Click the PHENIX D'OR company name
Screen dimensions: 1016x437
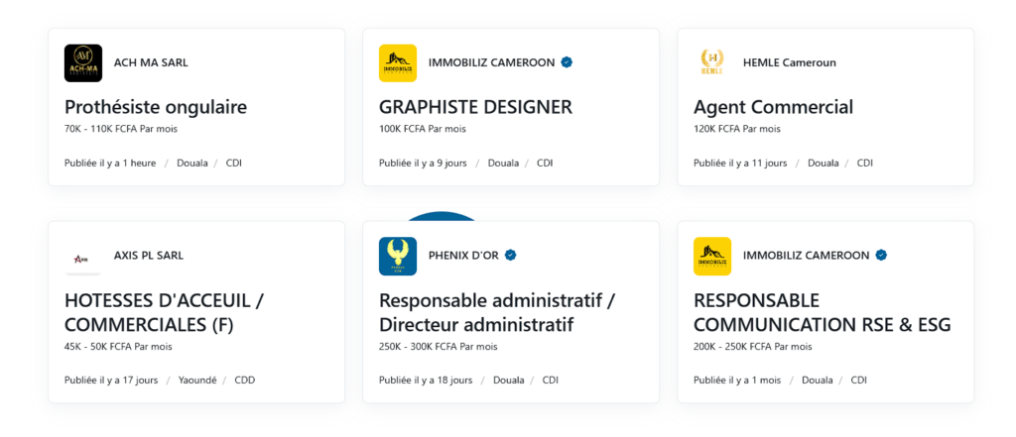pos(463,255)
